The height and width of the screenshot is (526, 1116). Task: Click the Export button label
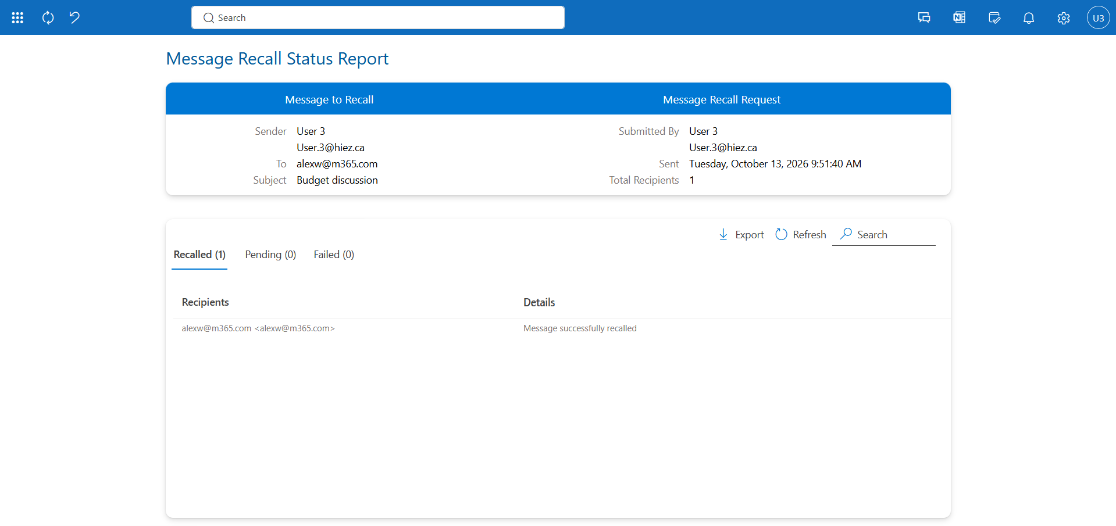[750, 235]
